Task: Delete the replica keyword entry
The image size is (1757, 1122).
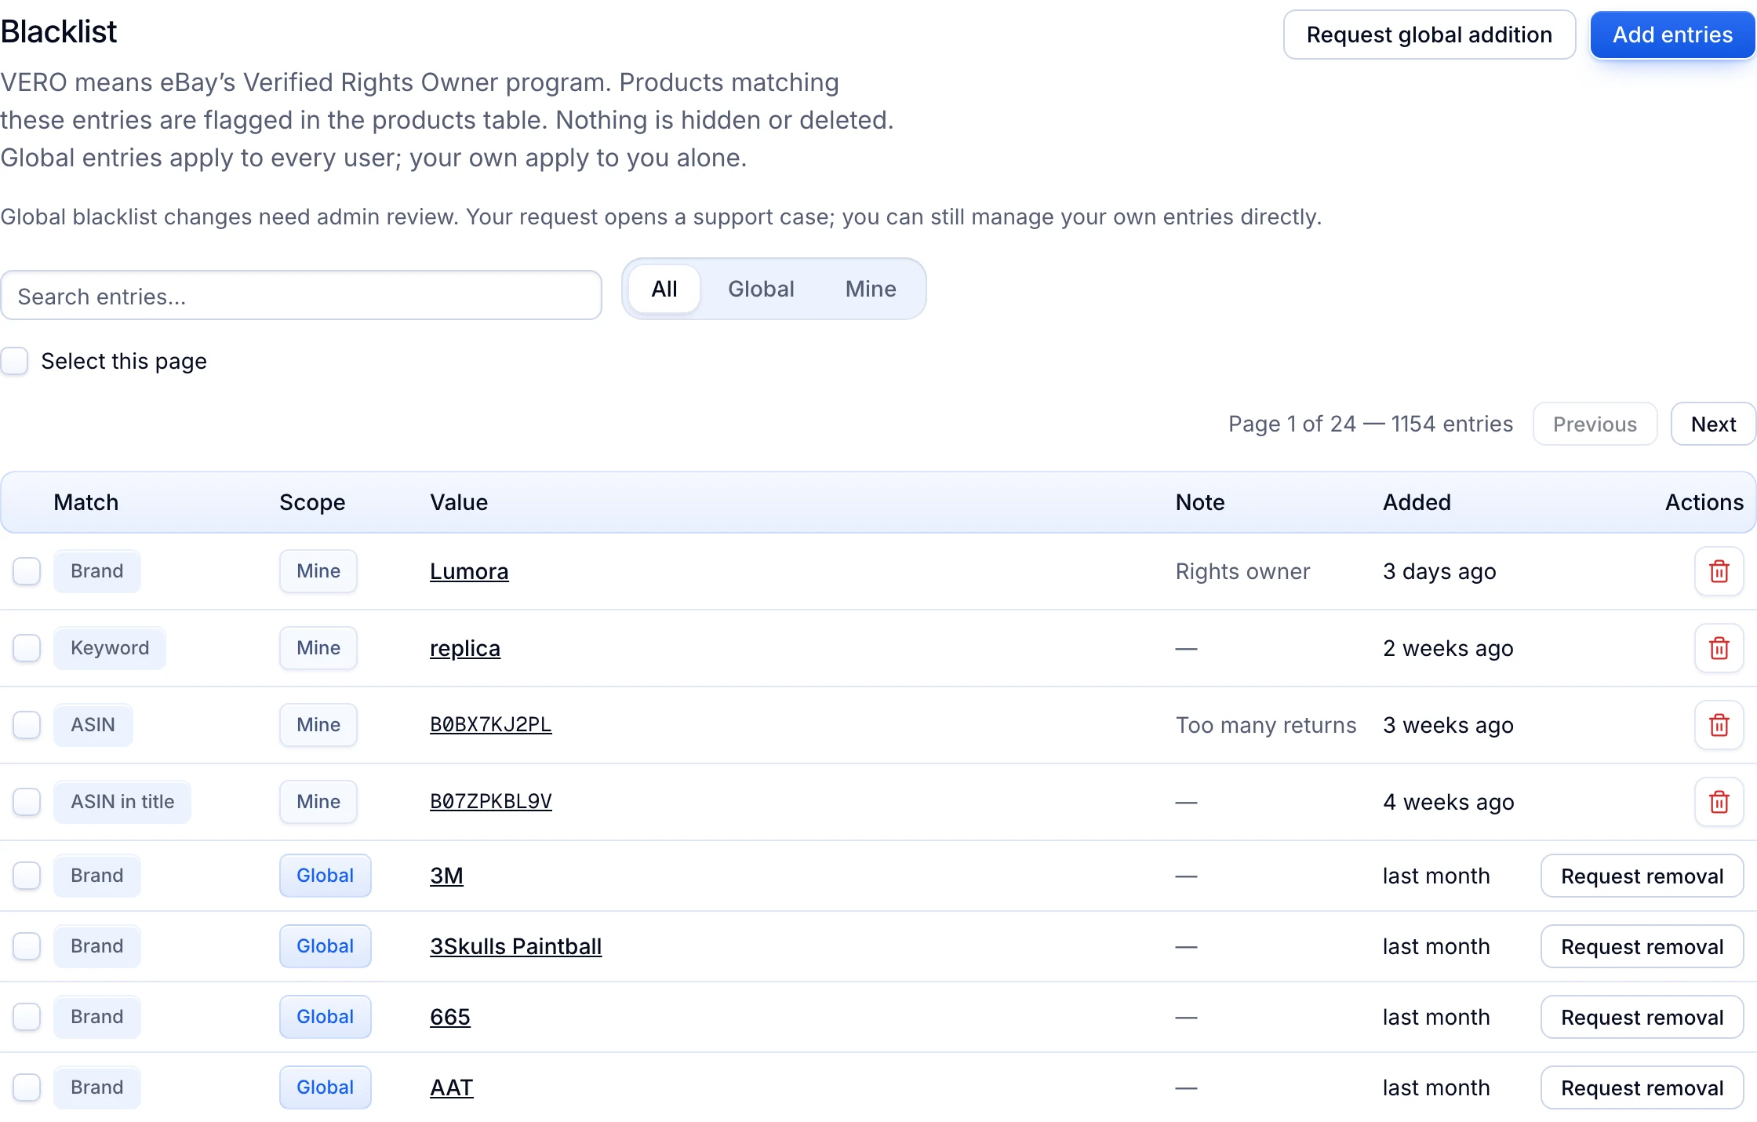Action: (x=1719, y=648)
